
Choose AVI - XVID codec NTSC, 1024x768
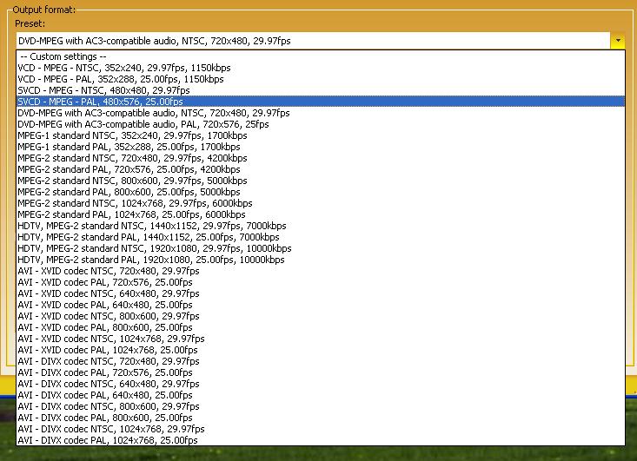(321, 339)
